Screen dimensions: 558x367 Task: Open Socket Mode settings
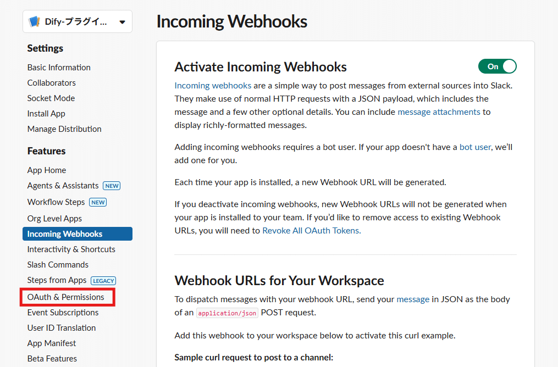(51, 98)
